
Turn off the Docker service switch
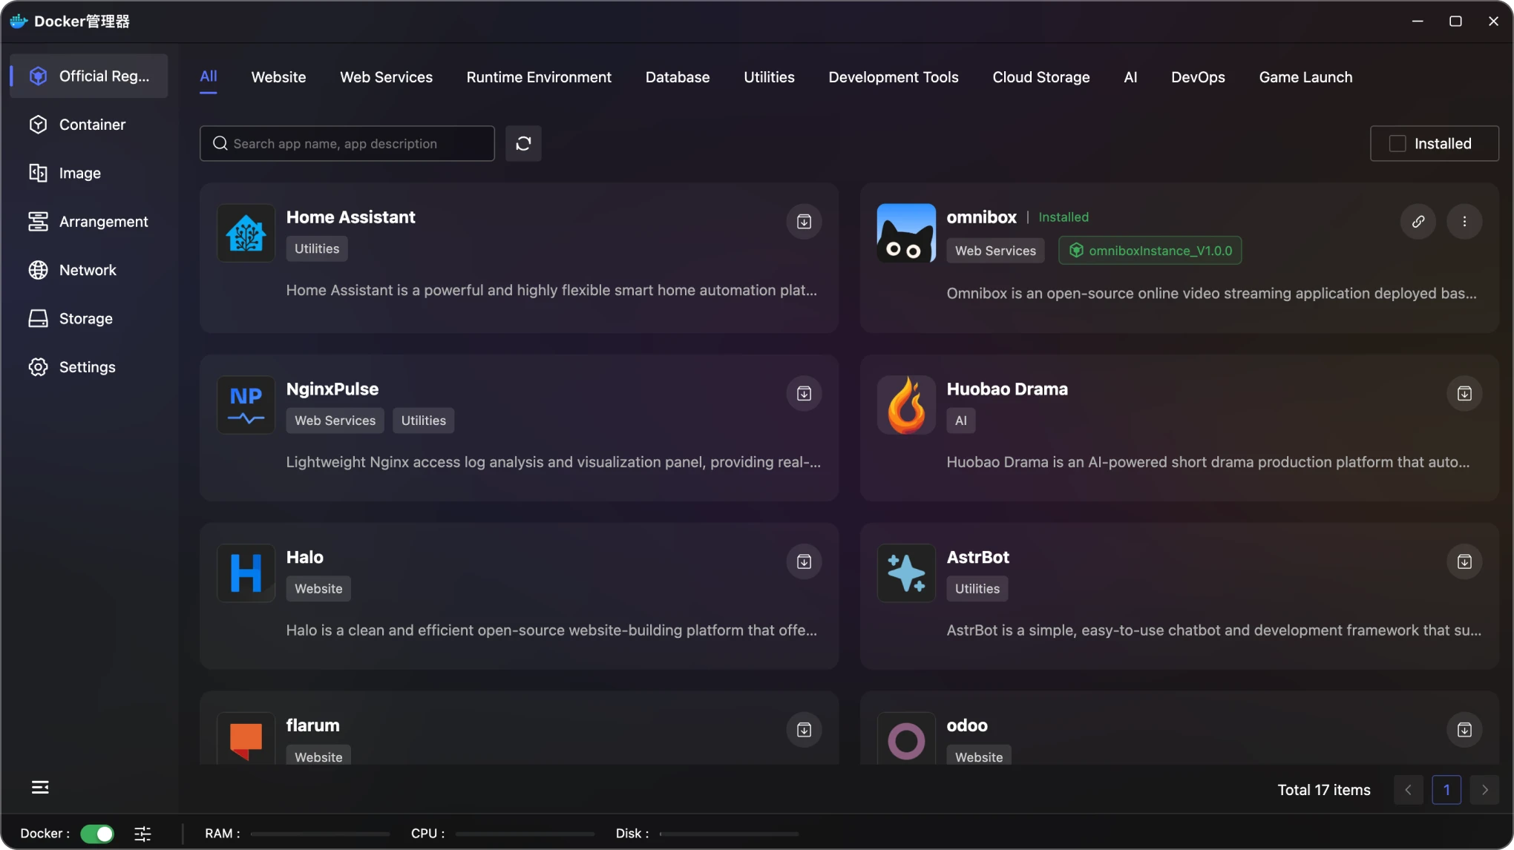[97, 834]
